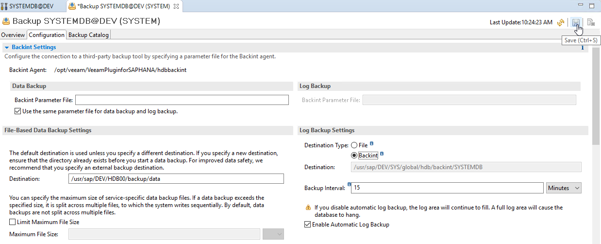Click the data backup Backint Parameter File field
The height and width of the screenshot is (244, 601).
point(182,100)
